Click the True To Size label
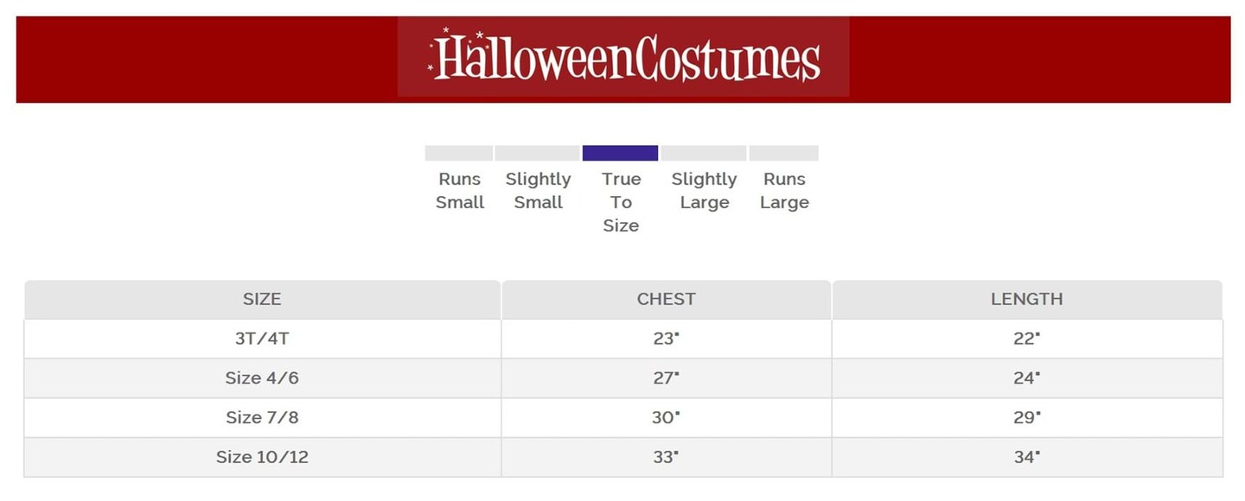Screen dimensions: 1245x501 621,202
